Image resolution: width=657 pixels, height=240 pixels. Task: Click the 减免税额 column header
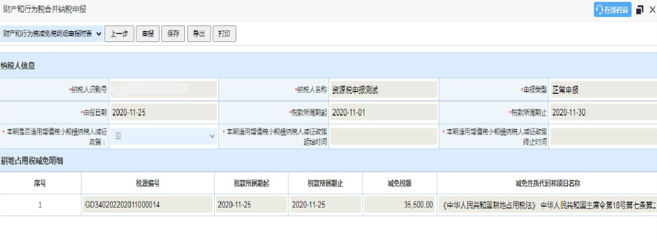[x=400, y=183]
